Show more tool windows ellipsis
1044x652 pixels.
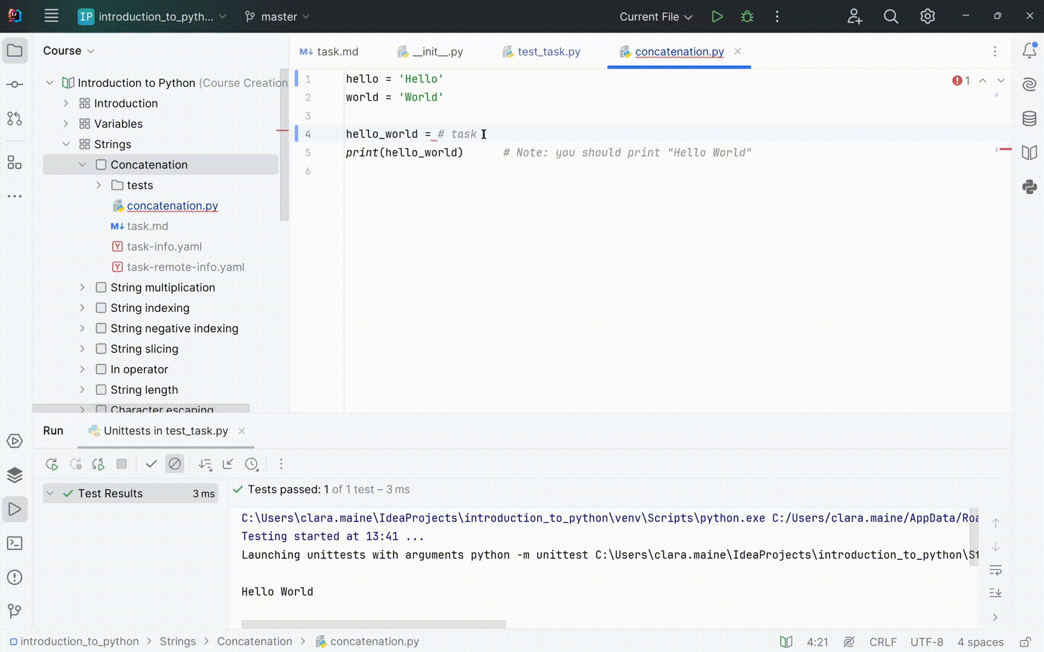click(15, 196)
